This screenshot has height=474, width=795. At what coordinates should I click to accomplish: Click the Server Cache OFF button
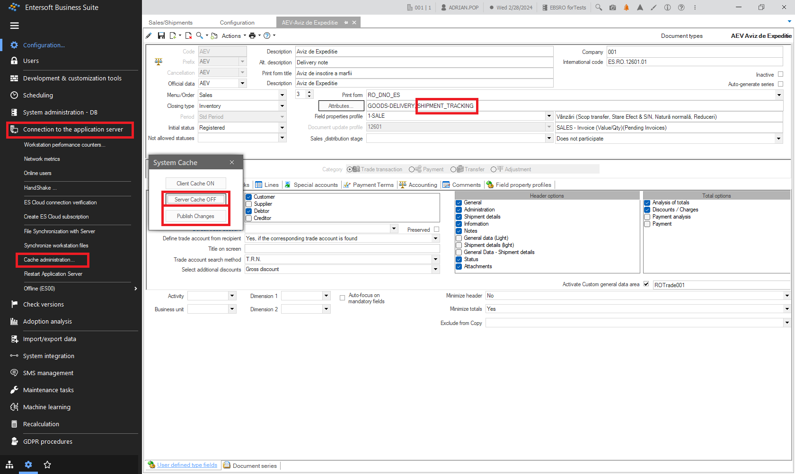coord(195,200)
